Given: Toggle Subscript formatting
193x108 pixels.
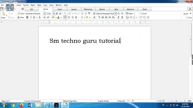Looking at the screenshot, I should tap(45, 17).
